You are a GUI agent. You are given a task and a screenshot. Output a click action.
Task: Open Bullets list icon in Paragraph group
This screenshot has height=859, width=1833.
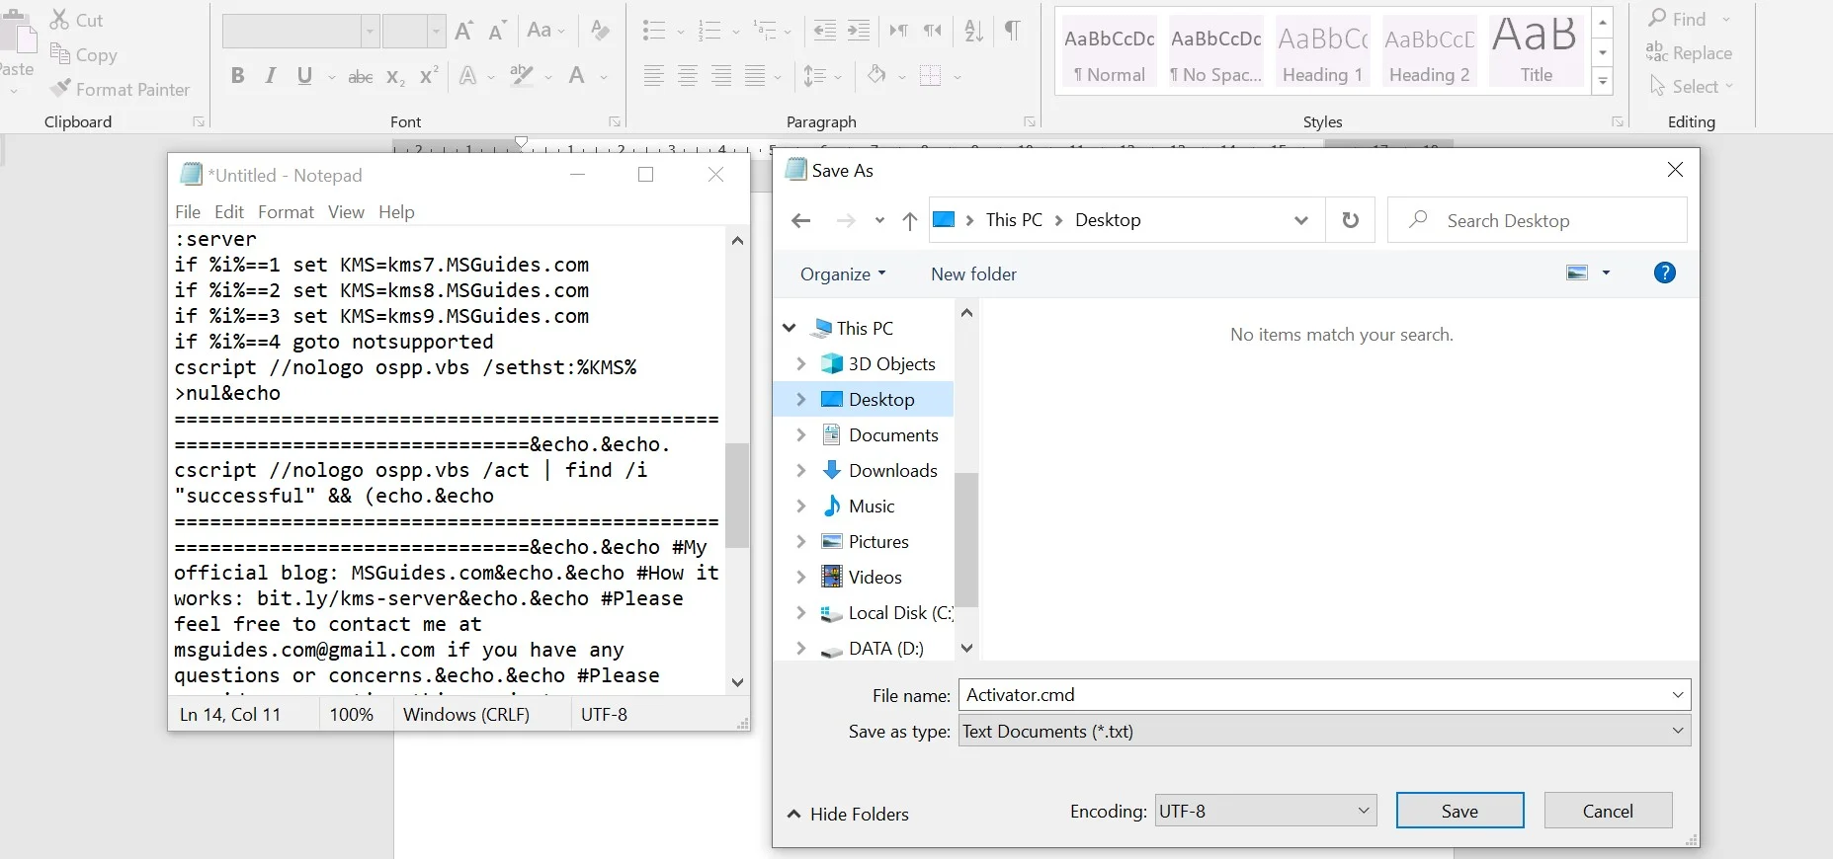653,31
